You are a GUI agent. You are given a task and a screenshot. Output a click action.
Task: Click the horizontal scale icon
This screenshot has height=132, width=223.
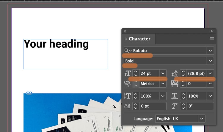(175, 96)
